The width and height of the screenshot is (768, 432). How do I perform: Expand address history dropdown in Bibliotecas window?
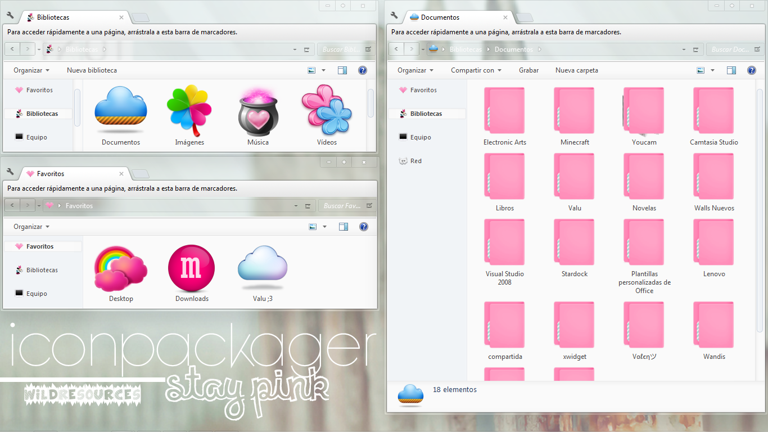tap(295, 49)
